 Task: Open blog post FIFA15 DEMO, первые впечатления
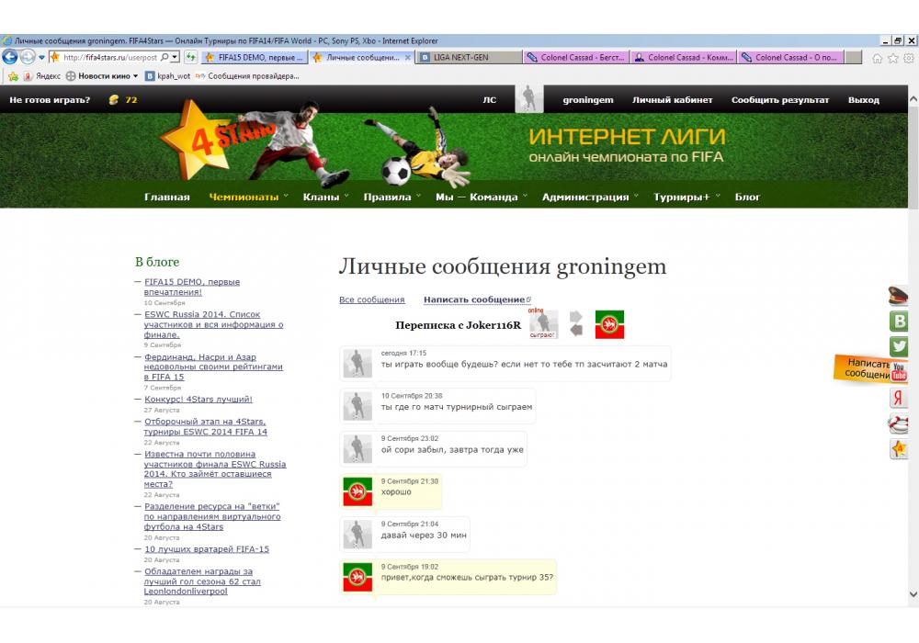[x=192, y=287]
